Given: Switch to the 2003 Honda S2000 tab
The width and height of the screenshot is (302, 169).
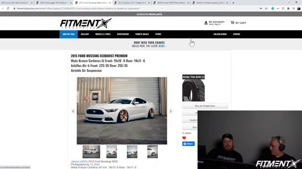Looking at the screenshot, I should point(171,3).
